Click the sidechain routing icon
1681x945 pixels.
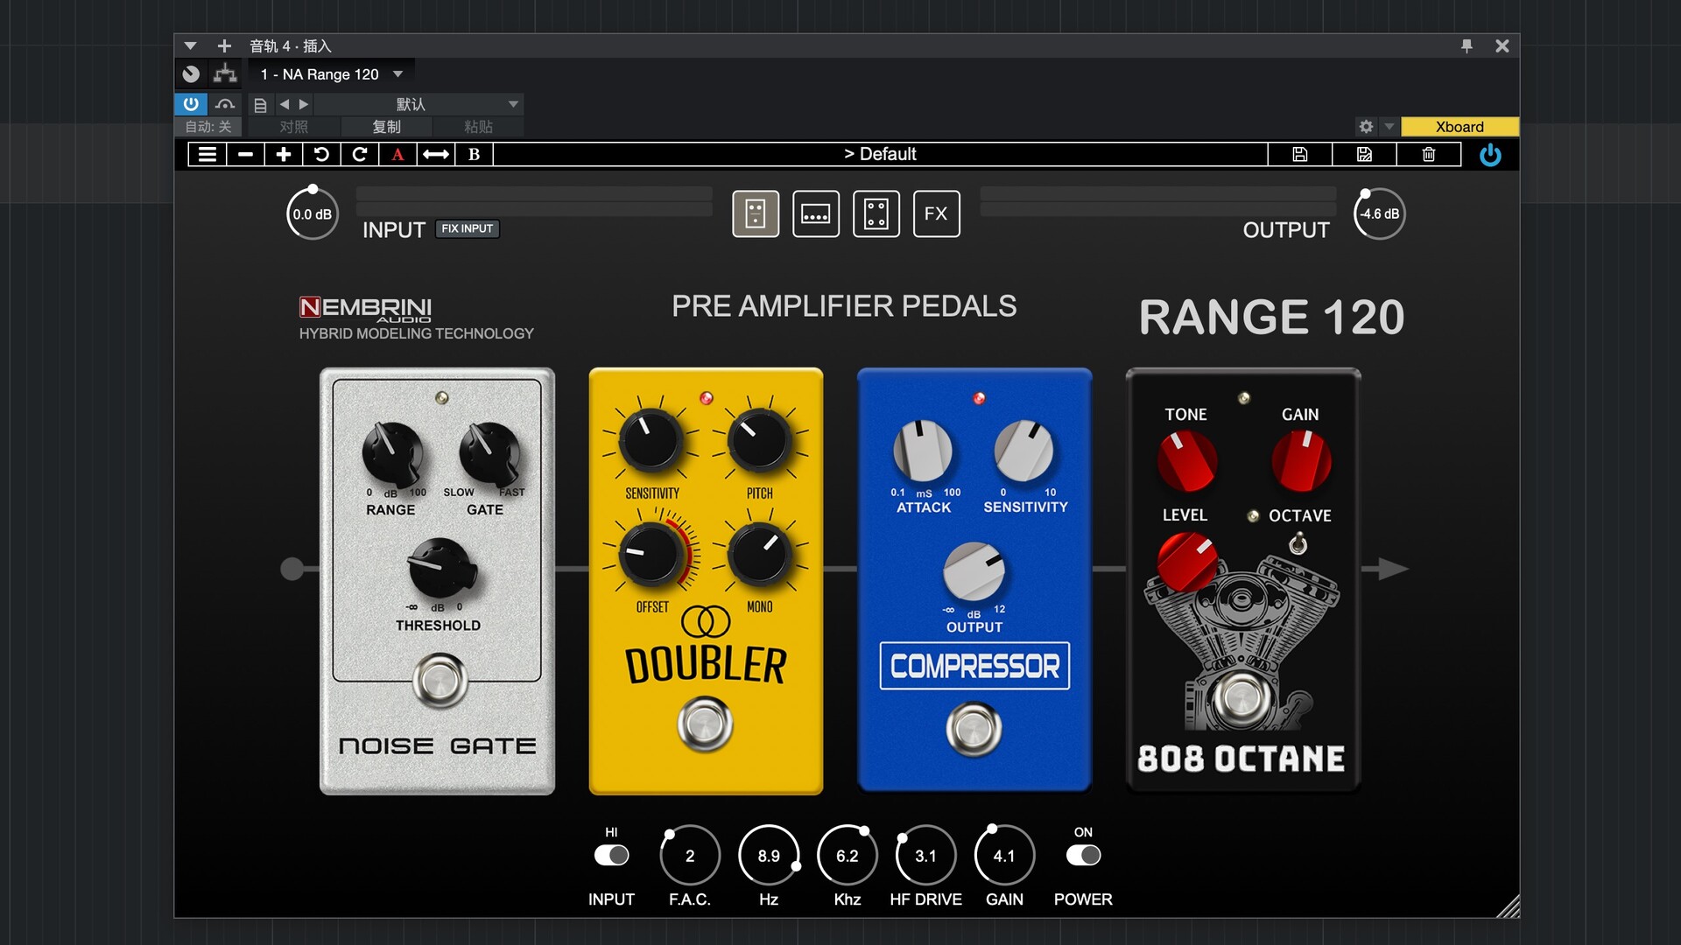pyautogui.click(x=225, y=73)
